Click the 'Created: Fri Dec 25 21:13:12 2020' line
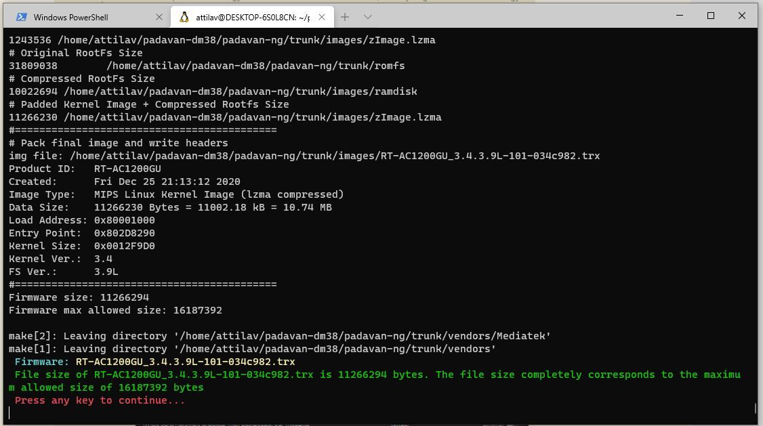The width and height of the screenshot is (763, 426). pos(125,182)
